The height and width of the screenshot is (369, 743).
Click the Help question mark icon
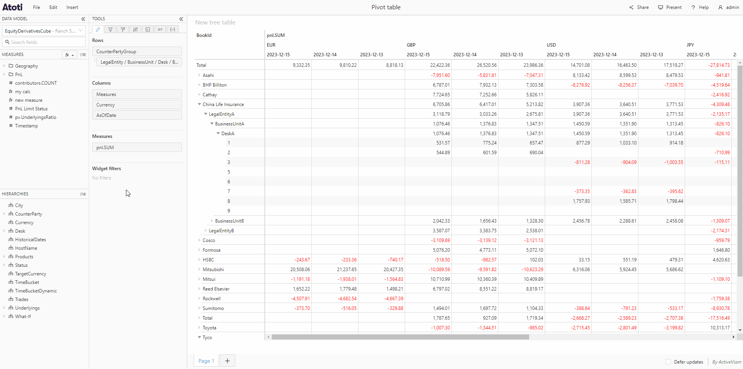pos(693,7)
